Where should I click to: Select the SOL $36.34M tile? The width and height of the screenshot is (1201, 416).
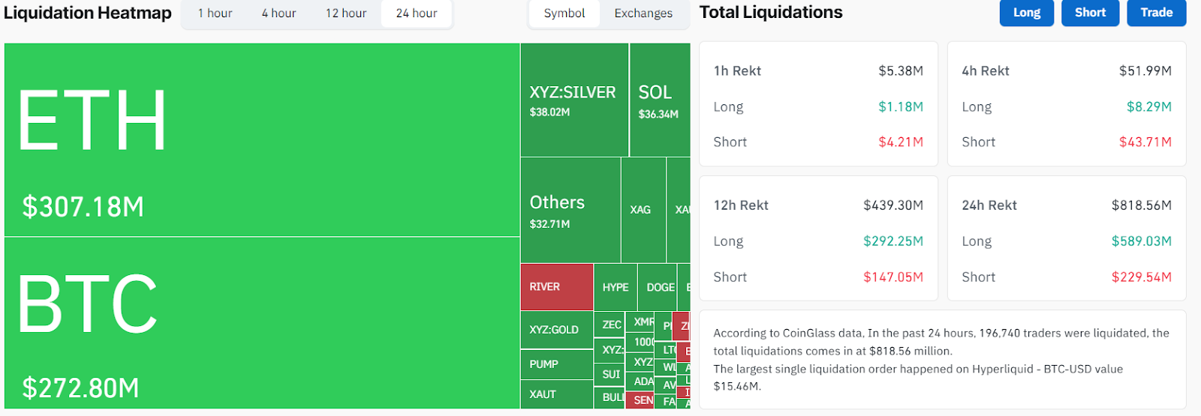click(x=659, y=100)
